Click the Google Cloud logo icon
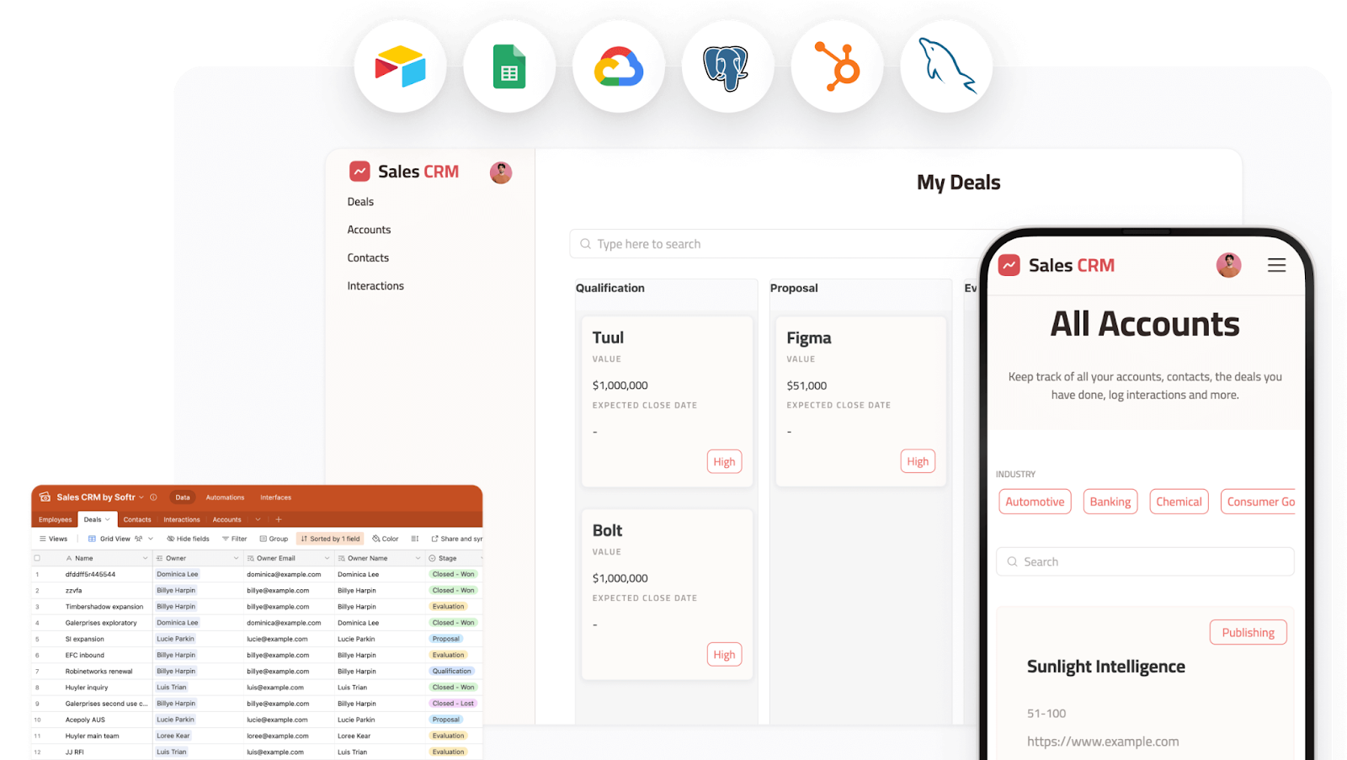 point(619,67)
